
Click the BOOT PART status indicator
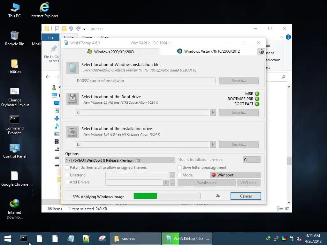257,104
